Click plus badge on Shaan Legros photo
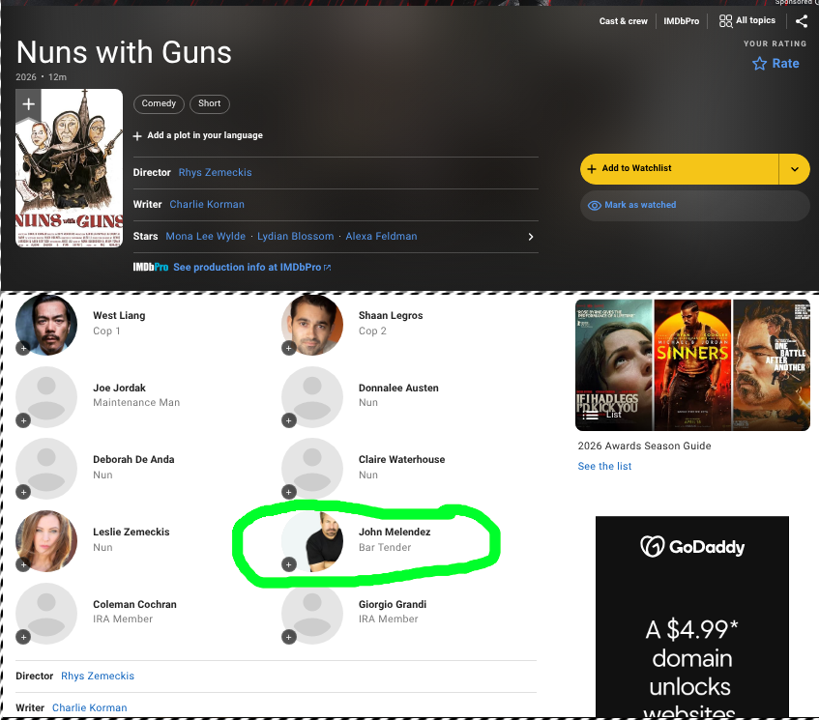The height and width of the screenshot is (720, 819). (289, 348)
